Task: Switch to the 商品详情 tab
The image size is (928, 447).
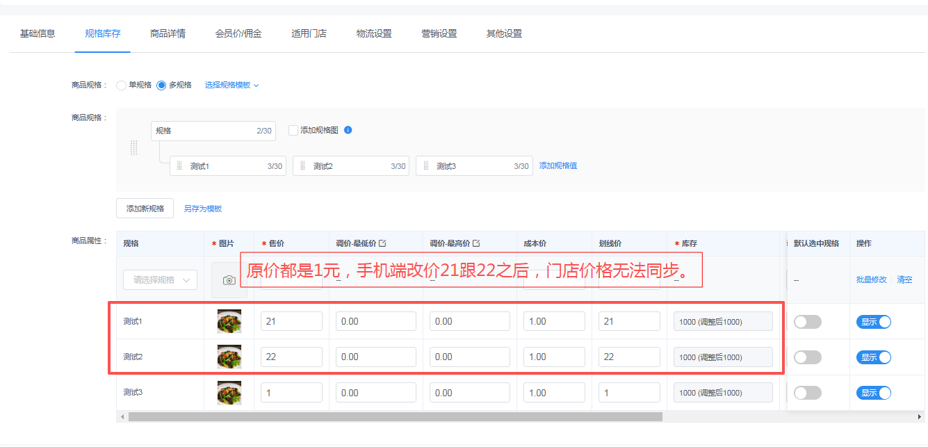Action: [x=168, y=33]
